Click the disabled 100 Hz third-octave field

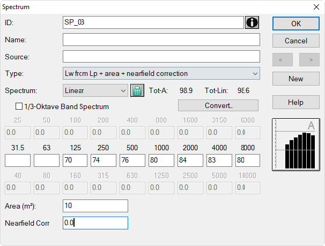pos(75,133)
